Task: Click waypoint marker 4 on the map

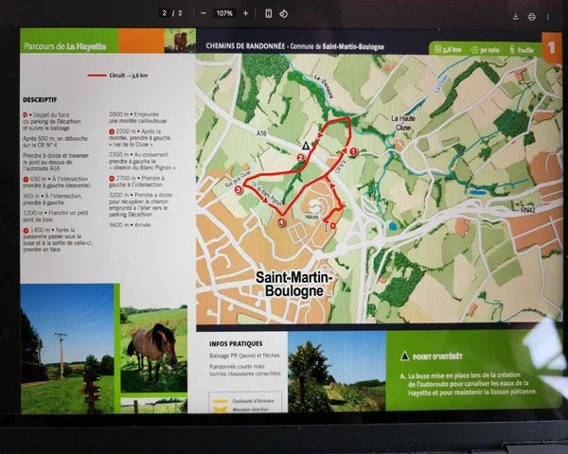Action: [283, 222]
